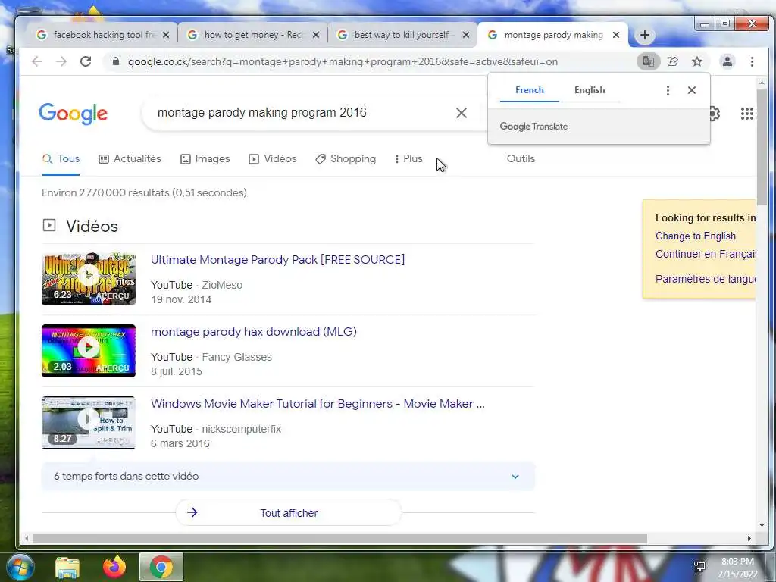Click the Google logo
776x582 pixels.
(74, 114)
